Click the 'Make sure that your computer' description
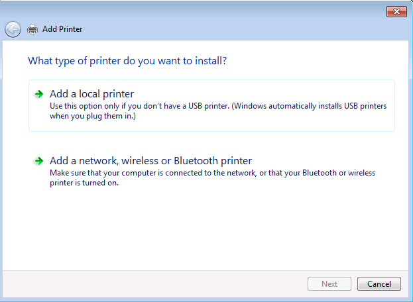 pos(213,173)
